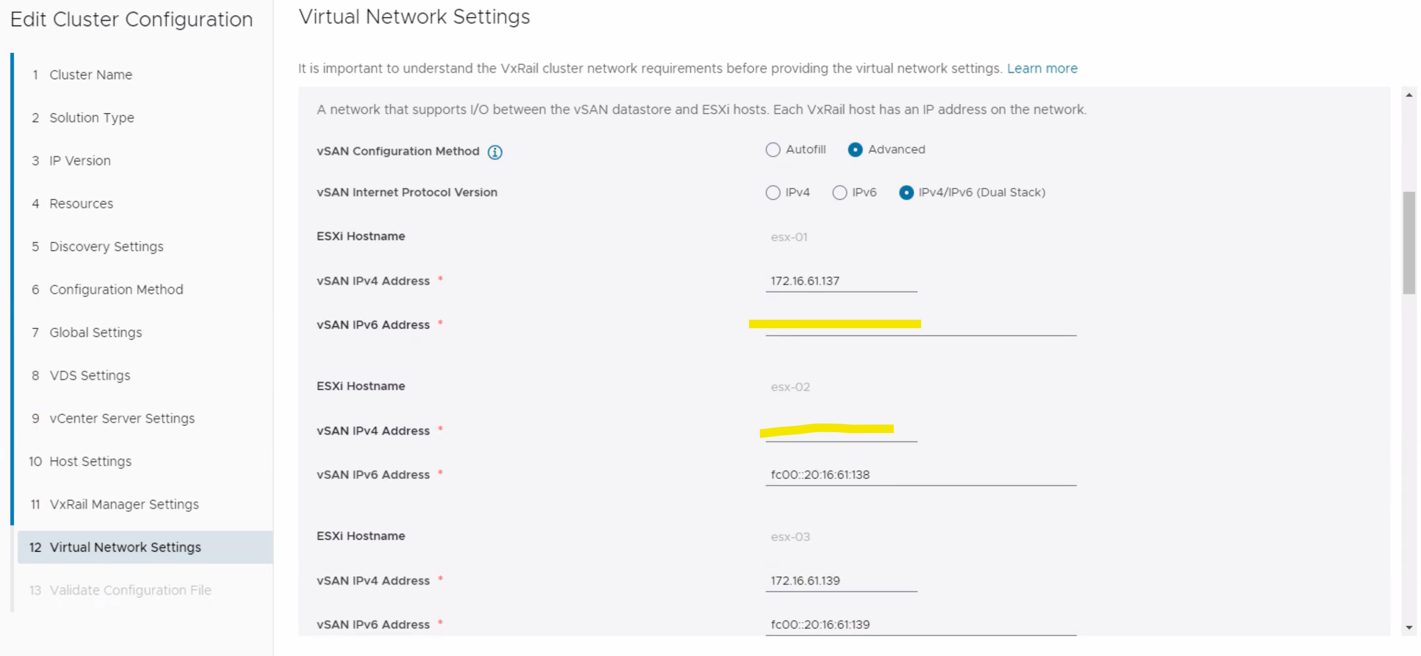
Task: Go to the Solution Type step
Action: pos(92,118)
